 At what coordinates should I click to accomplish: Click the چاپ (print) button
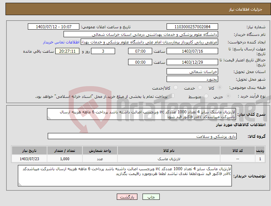coord(151,197)
